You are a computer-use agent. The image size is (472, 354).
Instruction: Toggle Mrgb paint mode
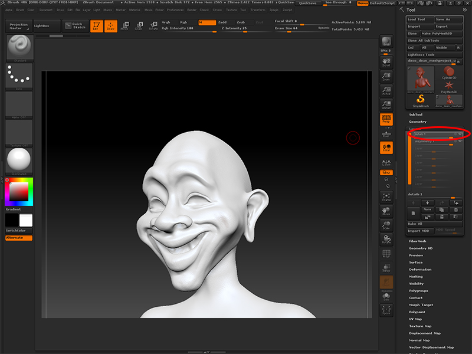(x=166, y=22)
